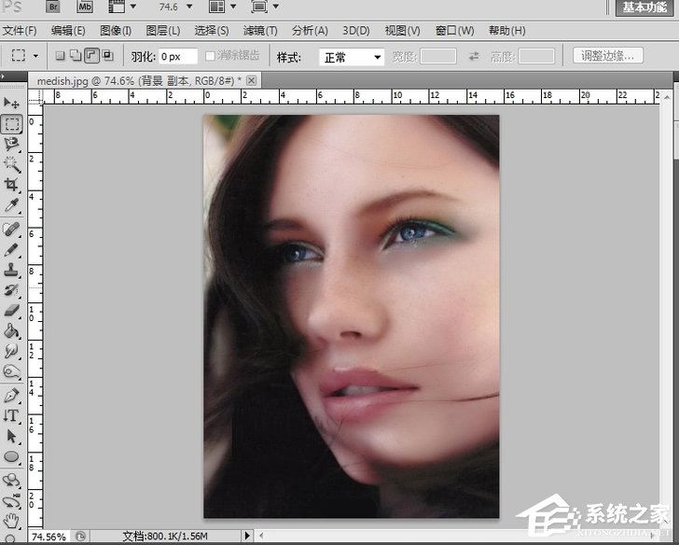Open the 图层(L) menu
The width and height of the screenshot is (679, 545).
pos(163,31)
